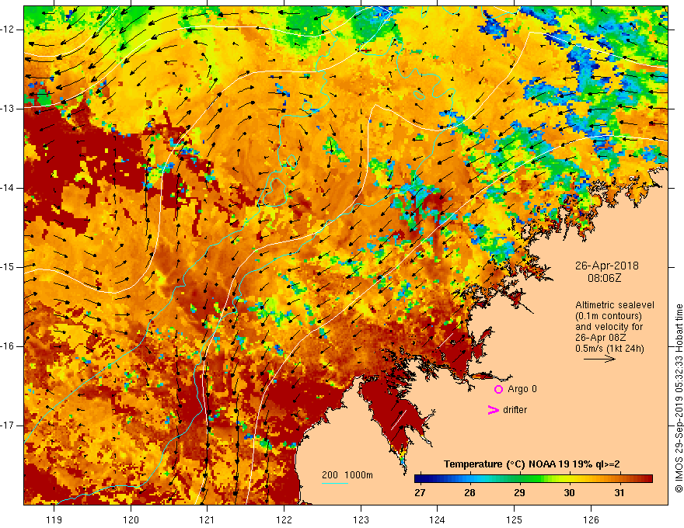Click the cyan 200 1000m depth contour line sample
The image size is (684, 528).
click(x=334, y=483)
